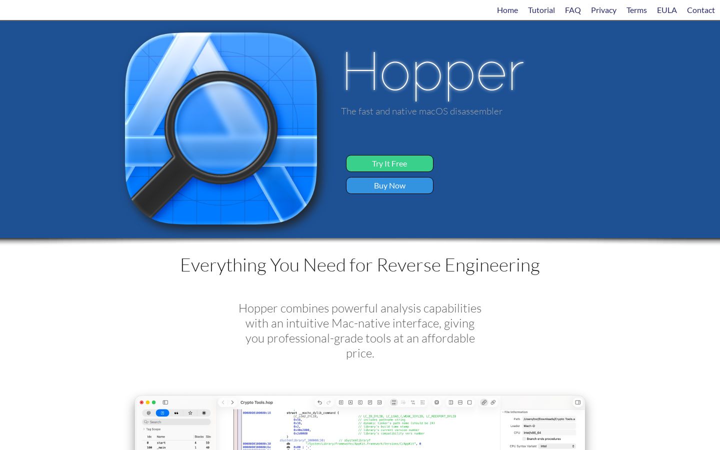
Task: Click the boxed P toolbar icon
Action: click(370, 402)
